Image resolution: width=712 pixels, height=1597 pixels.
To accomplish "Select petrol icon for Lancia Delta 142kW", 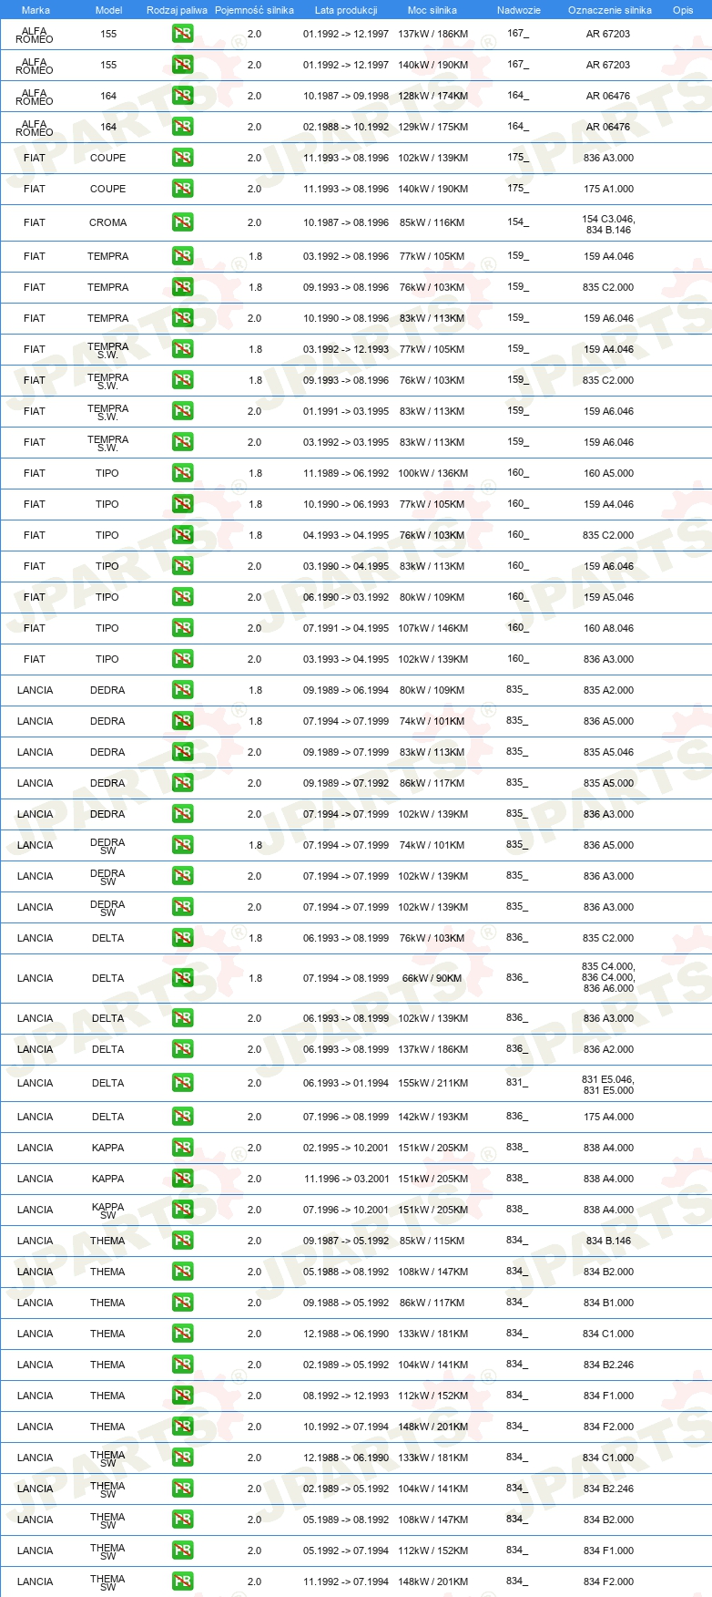I will 182,1117.
